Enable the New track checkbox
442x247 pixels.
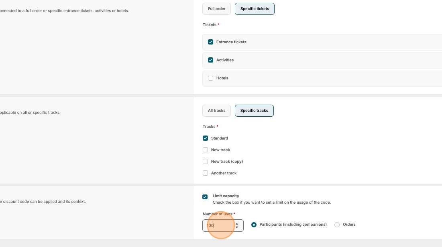[x=206, y=150]
